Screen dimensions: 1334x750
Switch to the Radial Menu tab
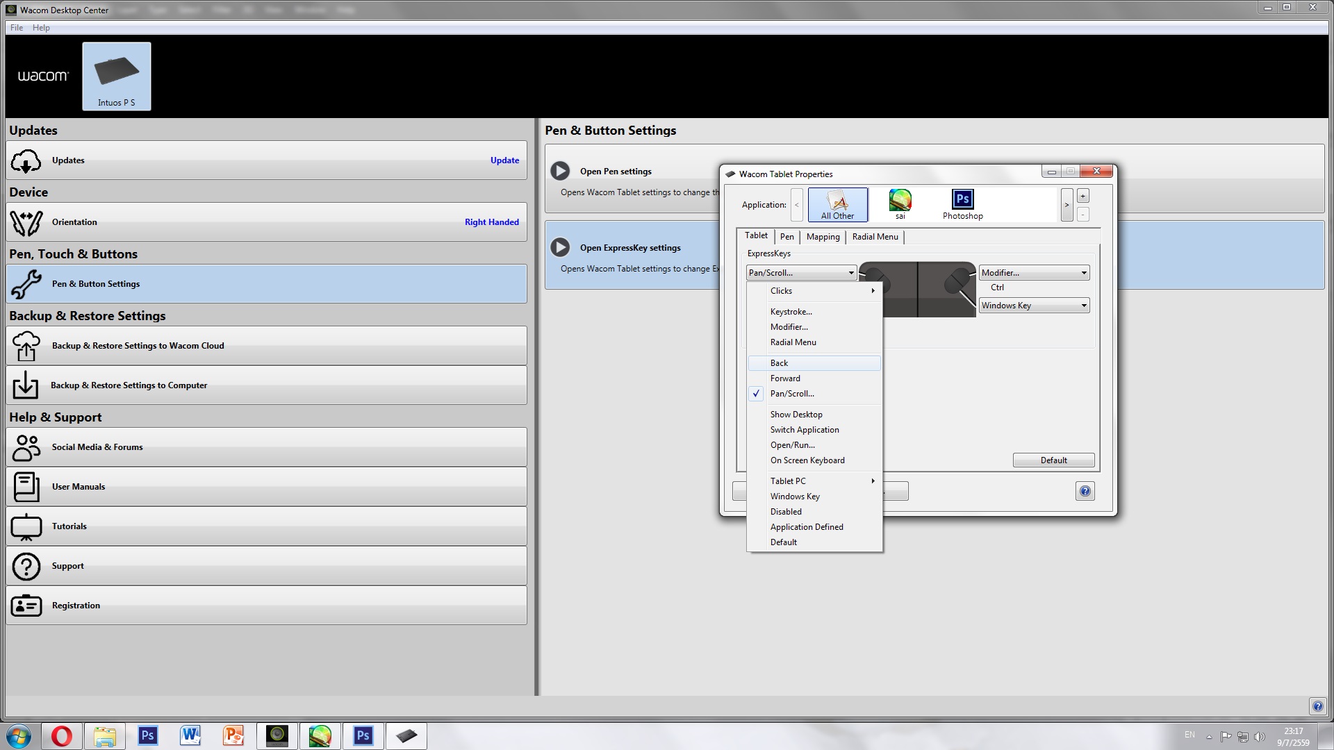coord(875,237)
